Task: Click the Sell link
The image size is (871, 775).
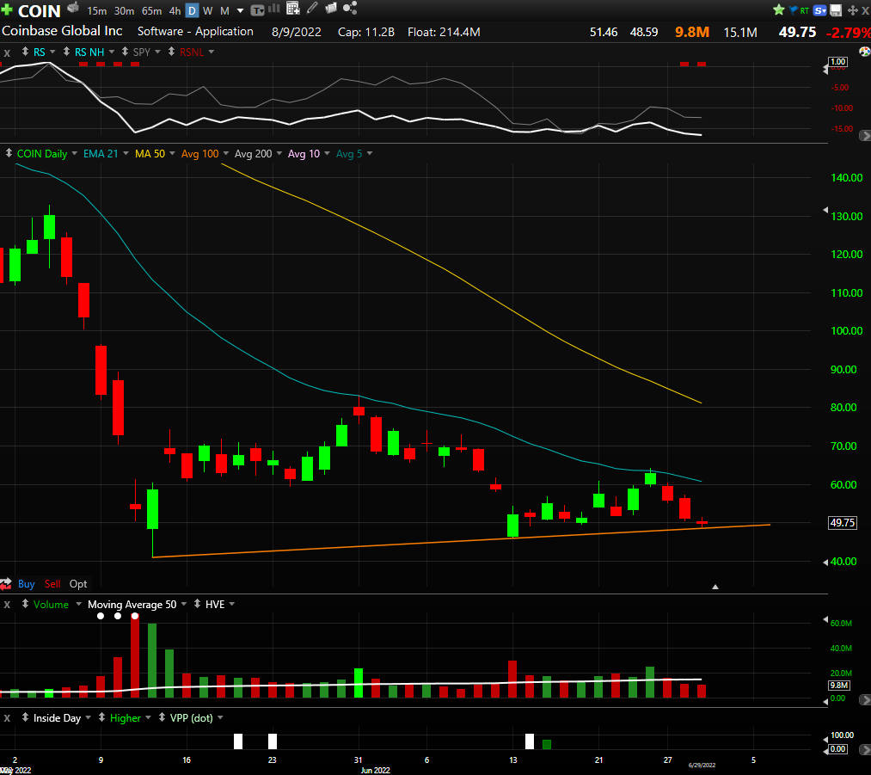Action: pos(52,584)
